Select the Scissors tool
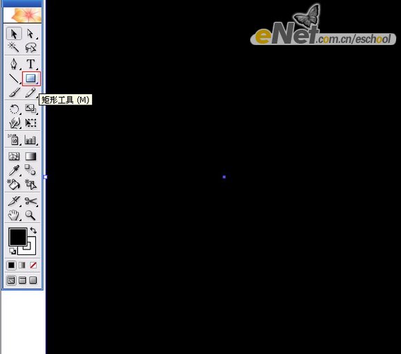The height and width of the screenshot is (354, 401). [30, 201]
